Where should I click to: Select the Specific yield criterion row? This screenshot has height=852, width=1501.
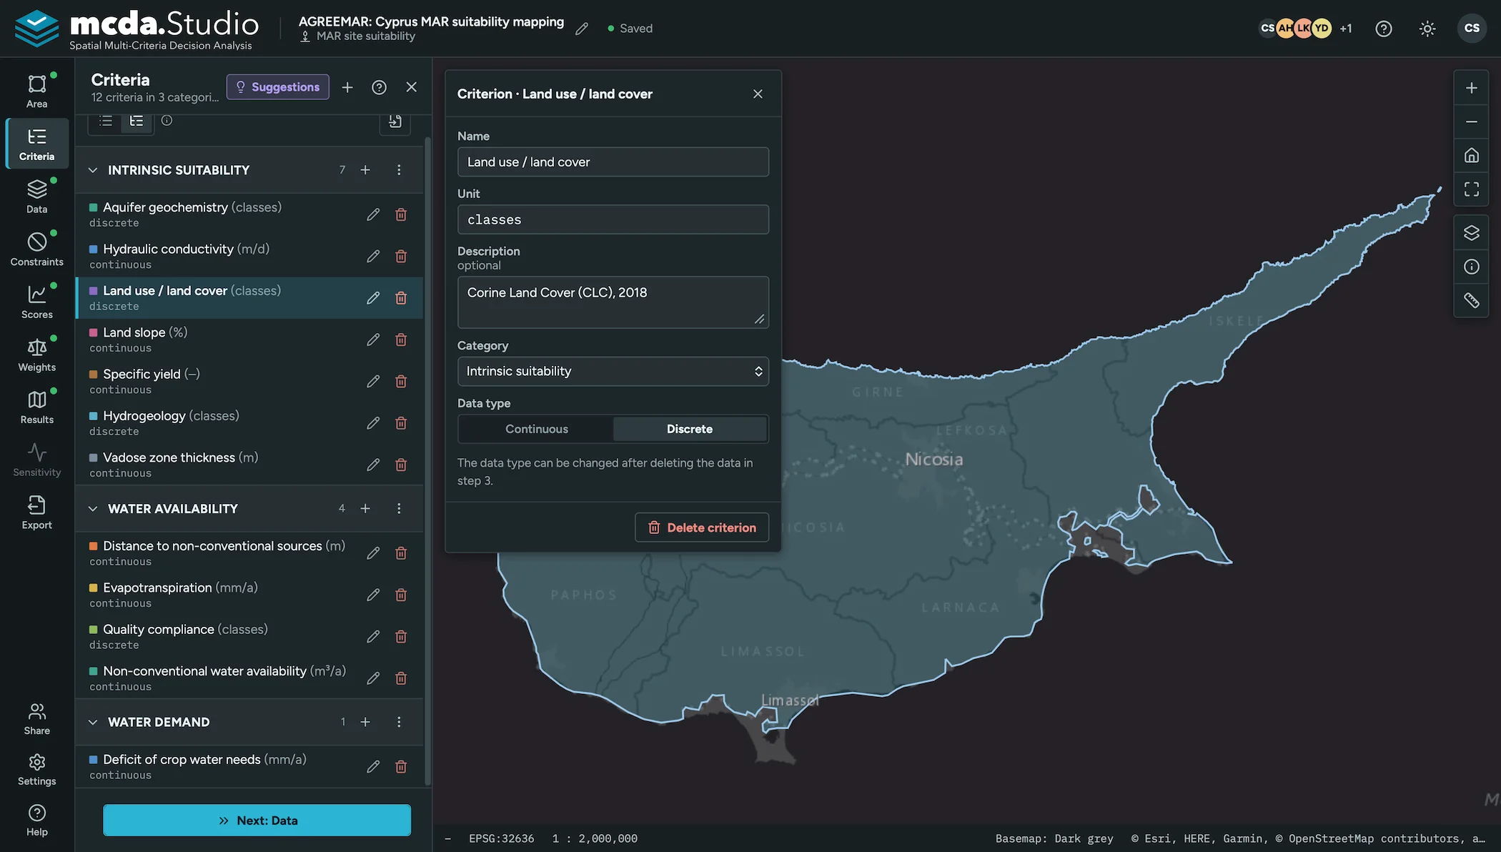(249, 381)
